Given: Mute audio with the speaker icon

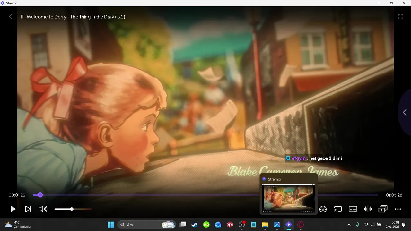Looking at the screenshot, I should 43,209.
